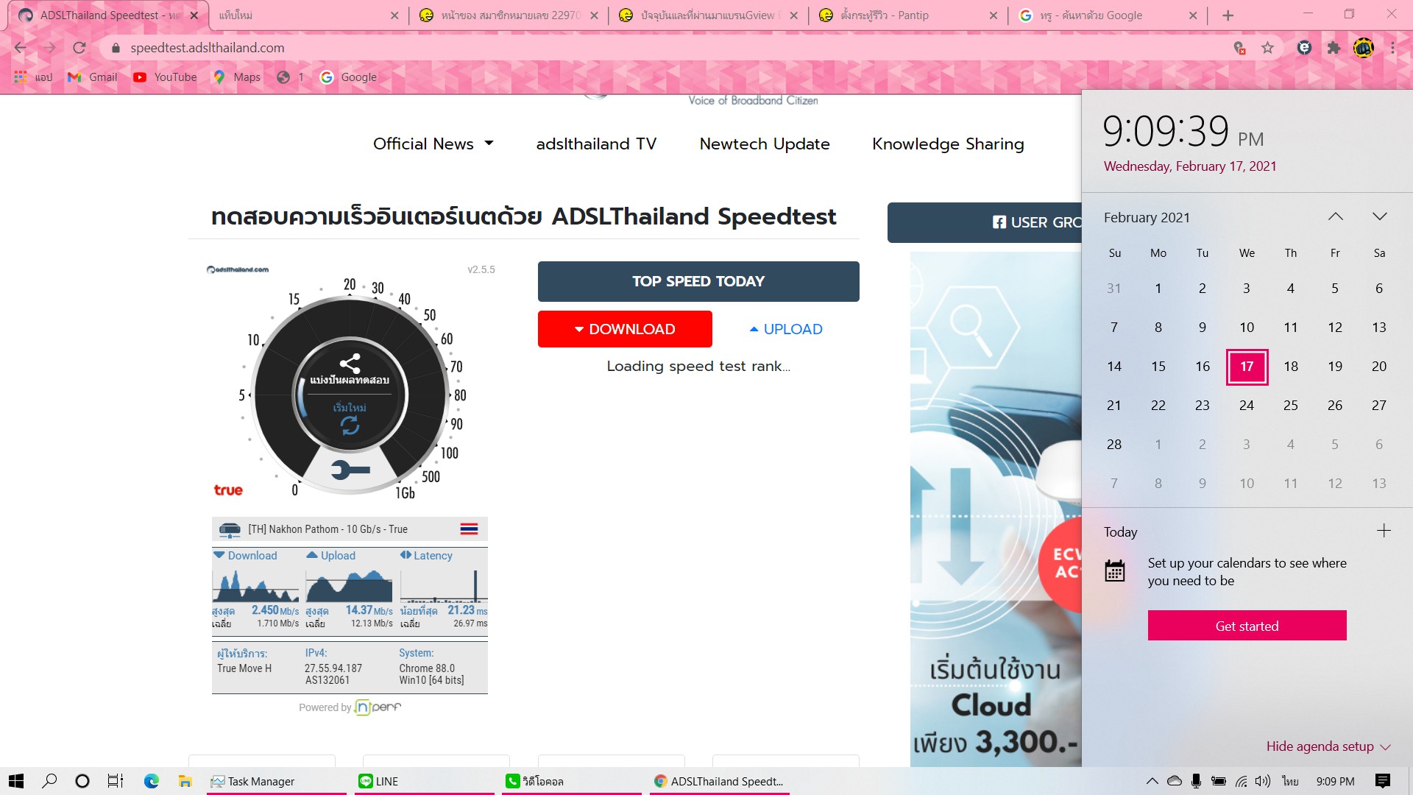Open the wrench settings icon under gauge
The height and width of the screenshot is (795, 1413).
tap(350, 470)
